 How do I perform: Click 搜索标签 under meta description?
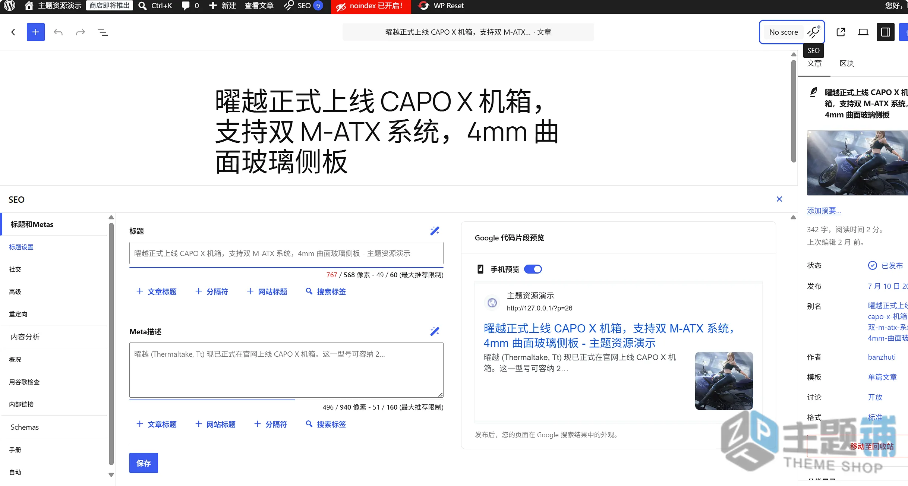coord(326,425)
